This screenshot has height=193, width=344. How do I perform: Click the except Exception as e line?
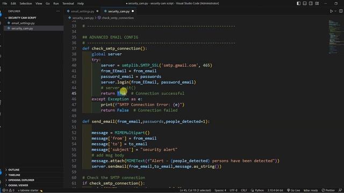click(117, 99)
